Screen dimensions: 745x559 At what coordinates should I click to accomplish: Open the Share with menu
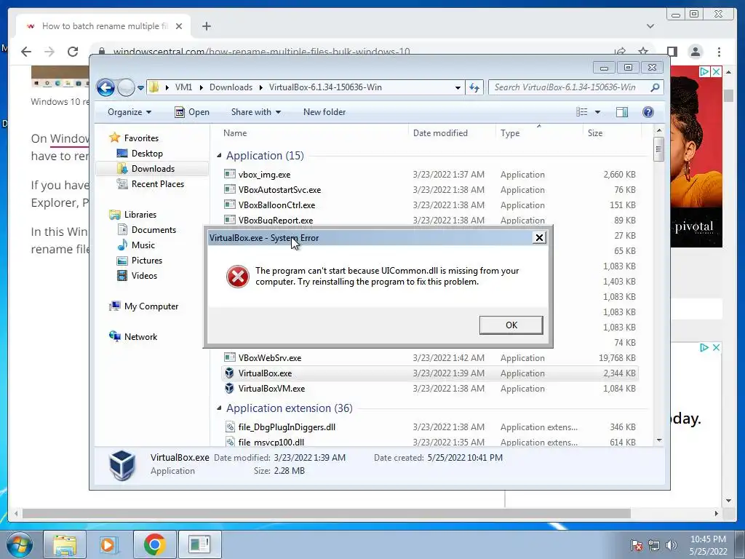[255, 112]
